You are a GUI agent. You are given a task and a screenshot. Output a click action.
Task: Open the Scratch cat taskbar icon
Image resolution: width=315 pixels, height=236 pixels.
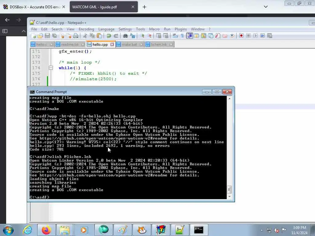142,230
